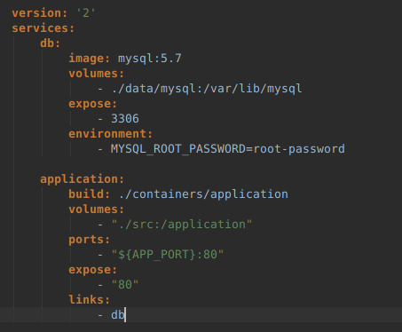This screenshot has height=332, width=402.
Task: Click the '3306' exposed port value
Action: [x=125, y=119]
